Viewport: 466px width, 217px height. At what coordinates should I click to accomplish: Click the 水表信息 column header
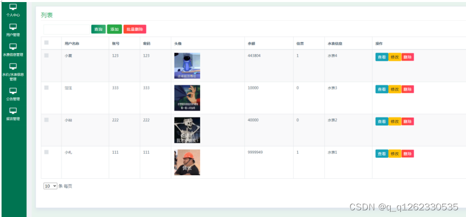pos(335,43)
